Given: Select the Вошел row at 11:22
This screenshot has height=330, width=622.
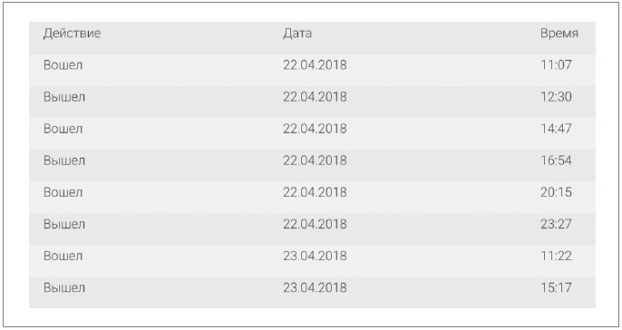Looking at the screenshot, I should click(312, 260).
